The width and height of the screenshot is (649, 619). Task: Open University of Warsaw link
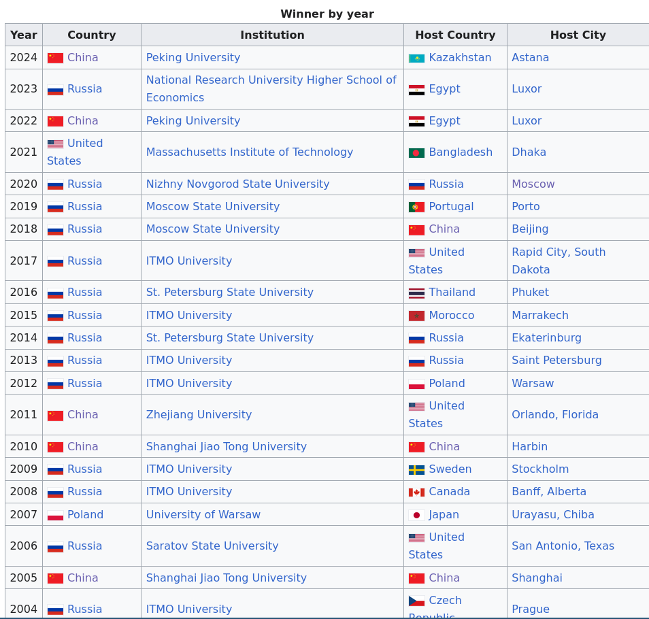tap(203, 515)
